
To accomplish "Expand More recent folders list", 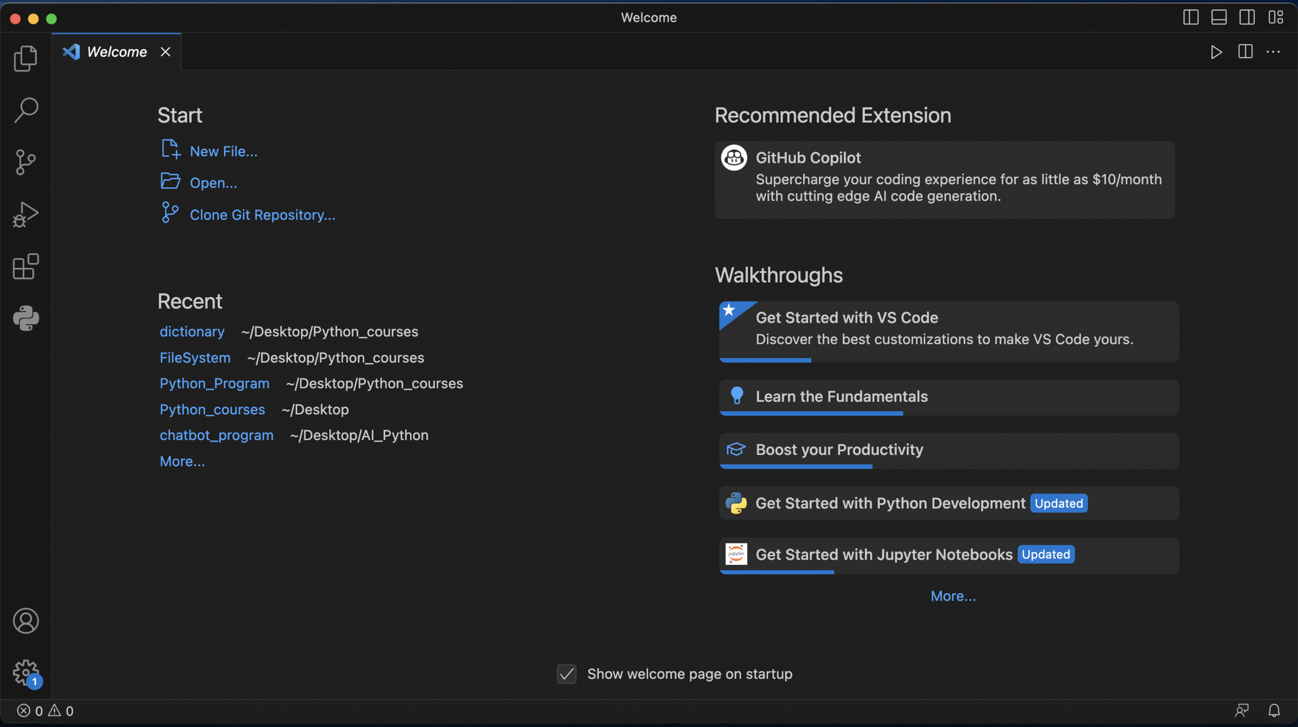I will pyautogui.click(x=182, y=462).
